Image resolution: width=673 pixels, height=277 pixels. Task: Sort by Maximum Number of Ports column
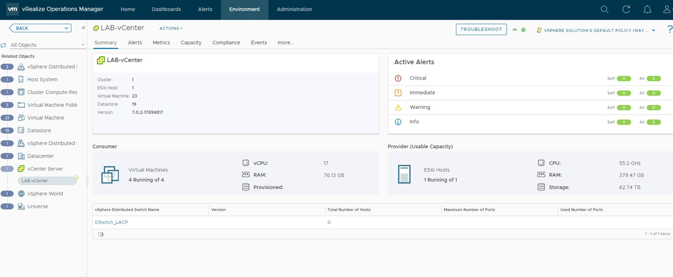click(469, 210)
